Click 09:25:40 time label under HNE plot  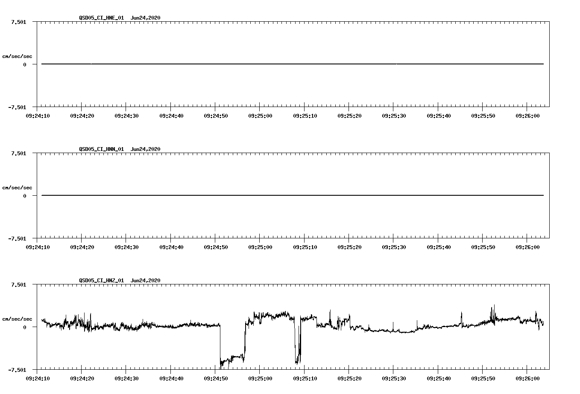click(x=439, y=116)
